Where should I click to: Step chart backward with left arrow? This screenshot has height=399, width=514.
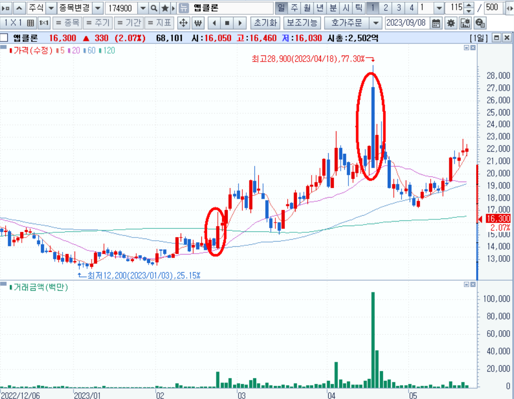pyautogui.click(x=214, y=23)
